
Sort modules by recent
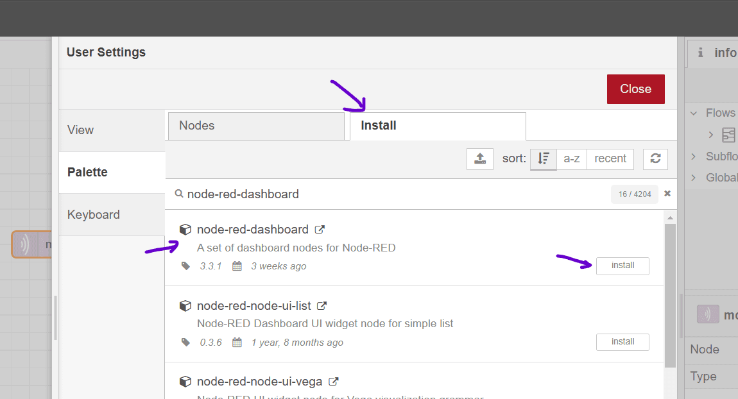point(610,158)
